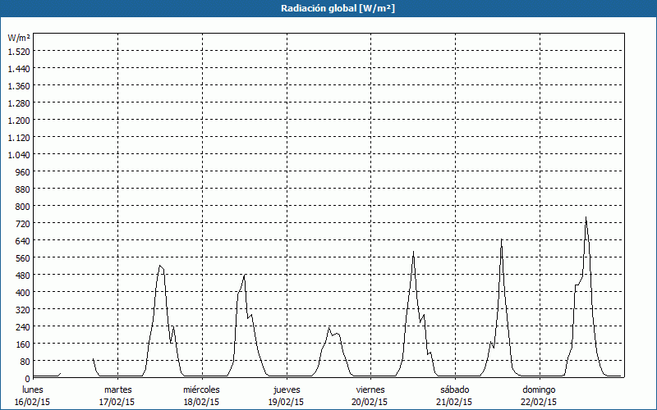Select the 480 y-axis value

pos(23,276)
